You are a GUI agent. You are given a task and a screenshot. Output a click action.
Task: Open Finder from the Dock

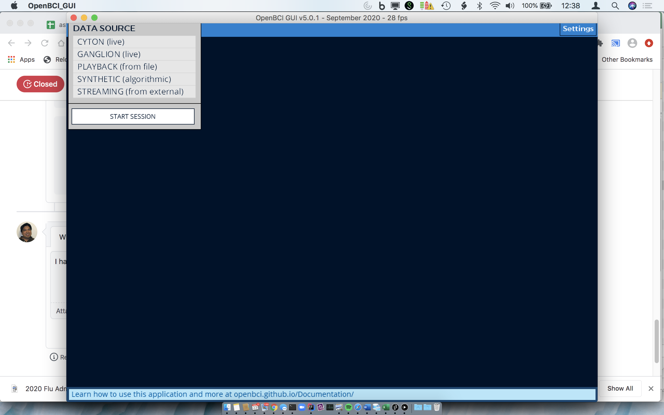227,407
